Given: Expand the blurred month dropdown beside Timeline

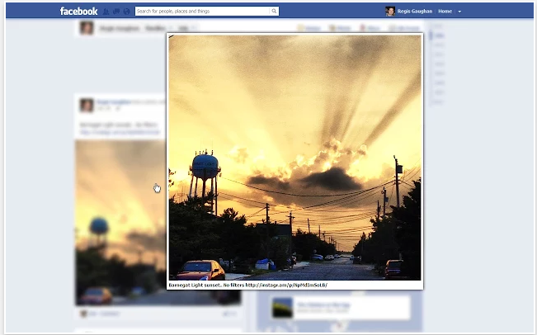Looking at the screenshot, I should pyautogui.click(x=187, y=28).
